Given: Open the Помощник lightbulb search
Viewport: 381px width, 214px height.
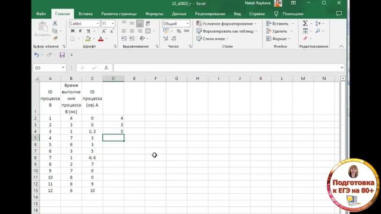Looking at the screenshot, I should (x=276, y=14).
